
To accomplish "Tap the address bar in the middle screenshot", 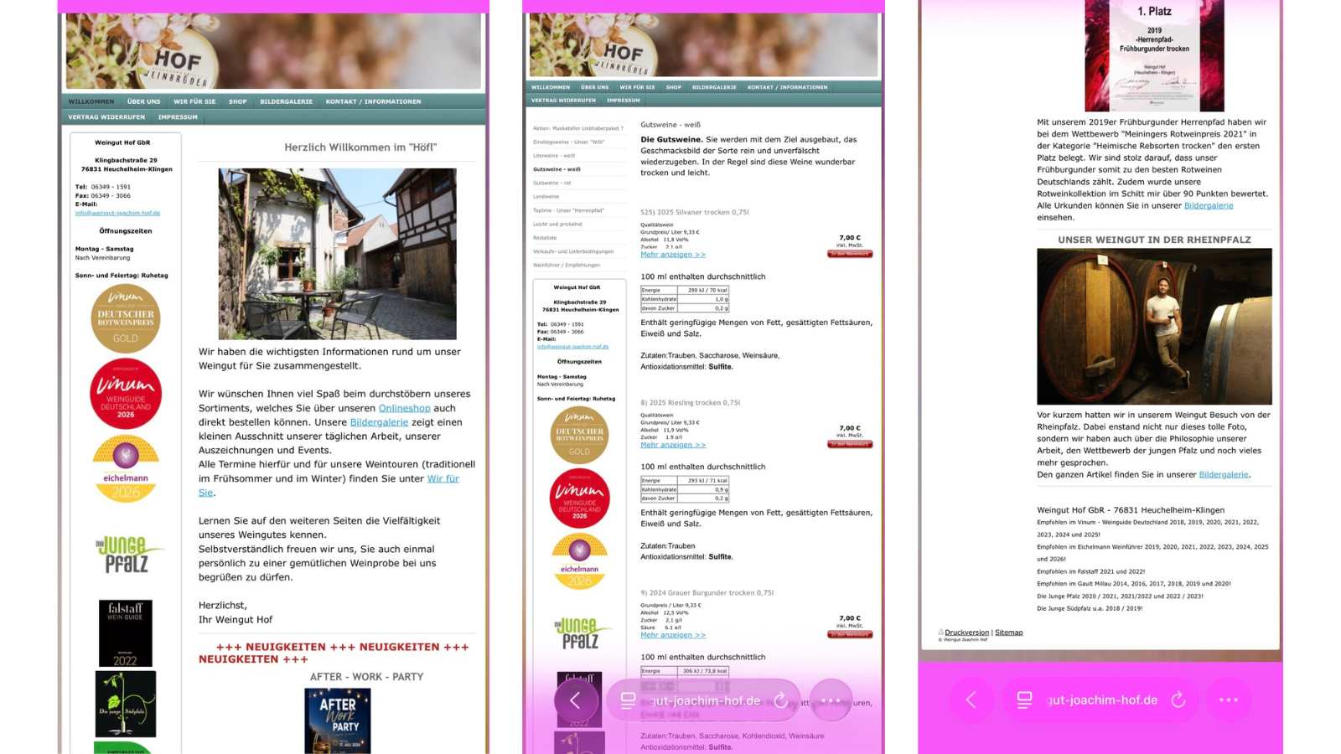I will (704, 700).
